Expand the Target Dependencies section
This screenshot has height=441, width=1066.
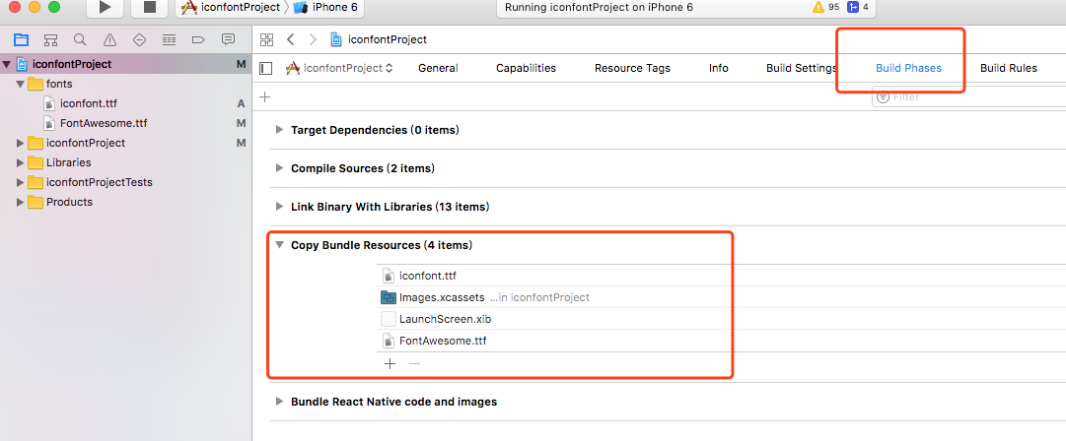tap(280, 130)
